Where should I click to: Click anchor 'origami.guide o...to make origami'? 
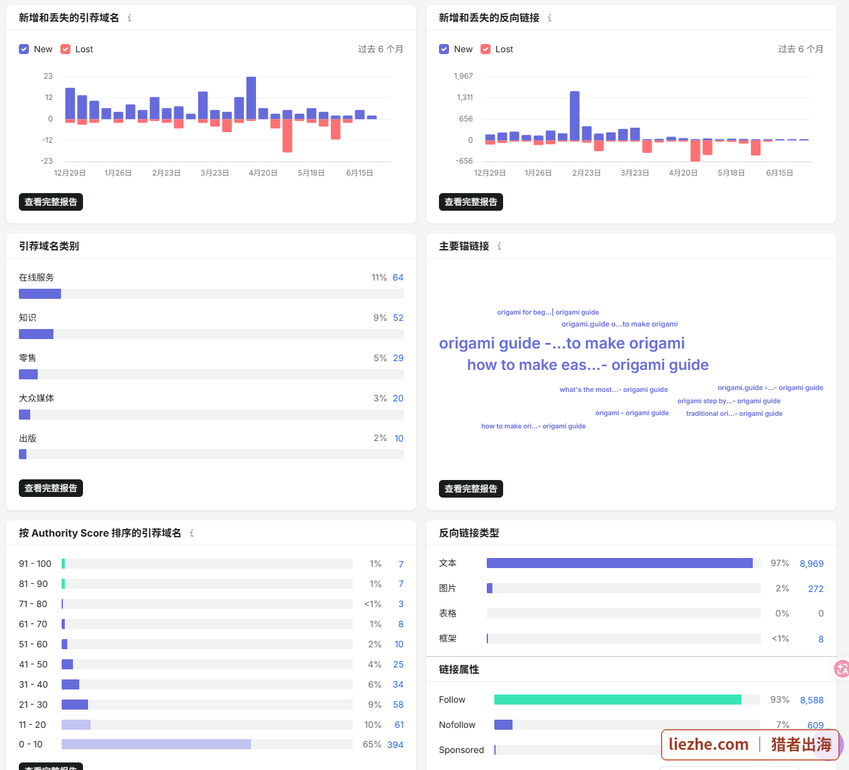(x=619, y=324)
